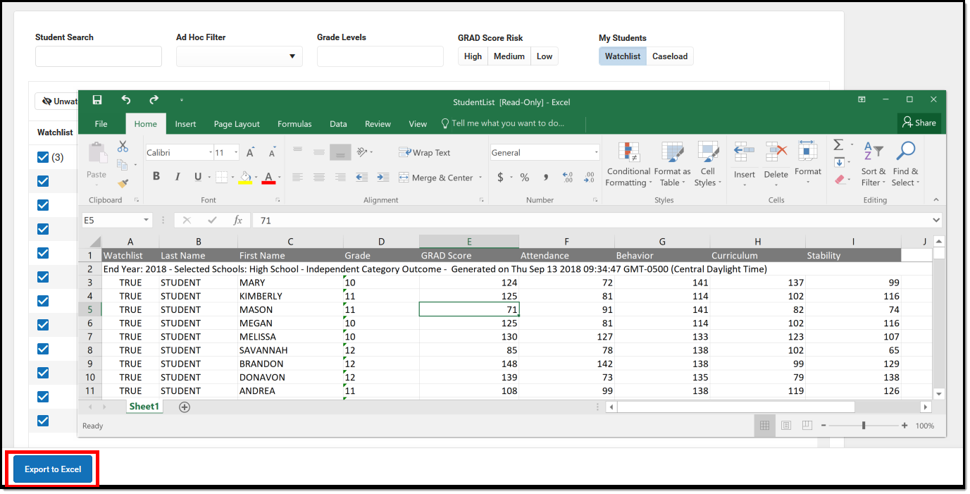Toggle Bold formatting in Font group

click(156, 177)
